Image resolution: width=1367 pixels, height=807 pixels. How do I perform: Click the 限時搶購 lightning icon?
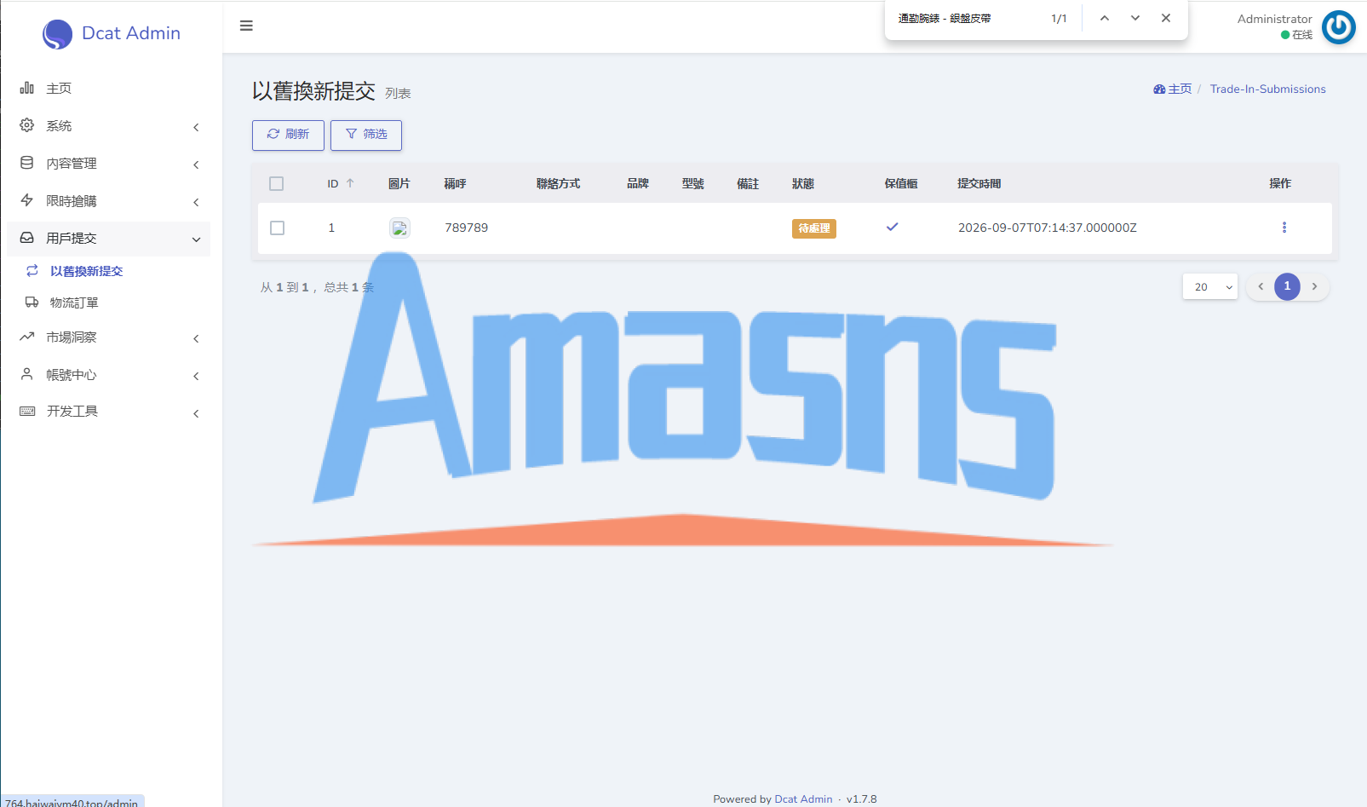pyautogui.click(x=27, y=200)
